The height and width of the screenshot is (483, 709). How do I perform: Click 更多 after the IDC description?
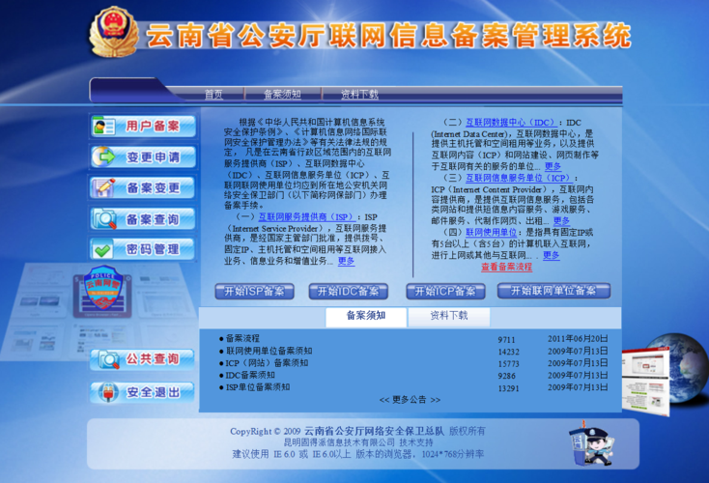click(x=553, y=166)
